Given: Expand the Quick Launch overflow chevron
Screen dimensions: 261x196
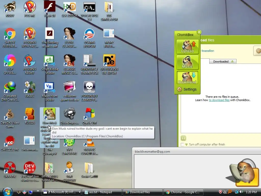Looking at the screenshot, I should (38, 191).
